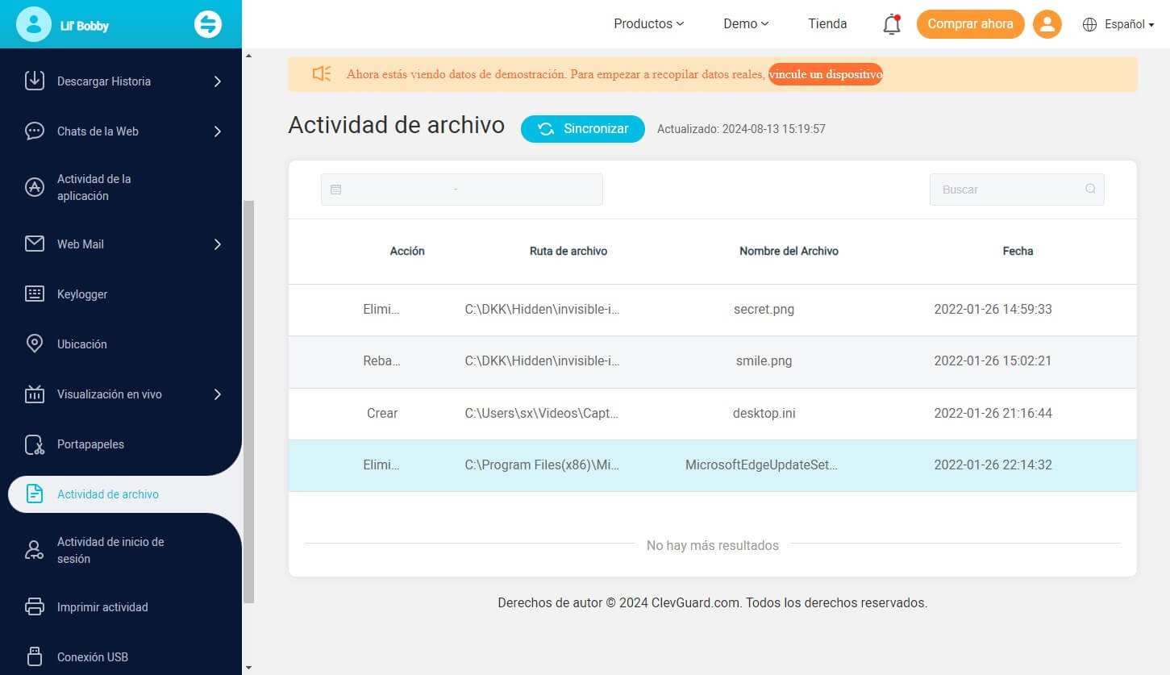Click the date 2022-01-26 15:02:21
The height and width of the screenshot is (675, 1170).
click(993, 361)
